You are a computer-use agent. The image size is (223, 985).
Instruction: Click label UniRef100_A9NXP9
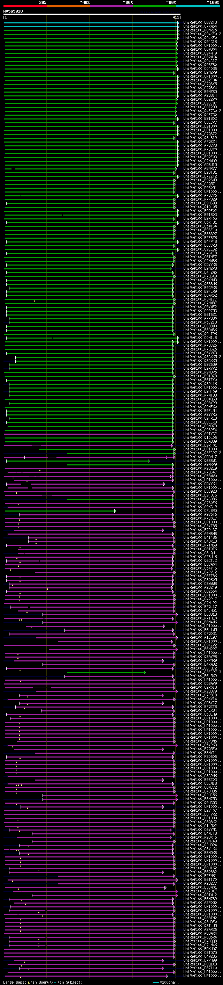pyautogui.click(x=200, y=464)
